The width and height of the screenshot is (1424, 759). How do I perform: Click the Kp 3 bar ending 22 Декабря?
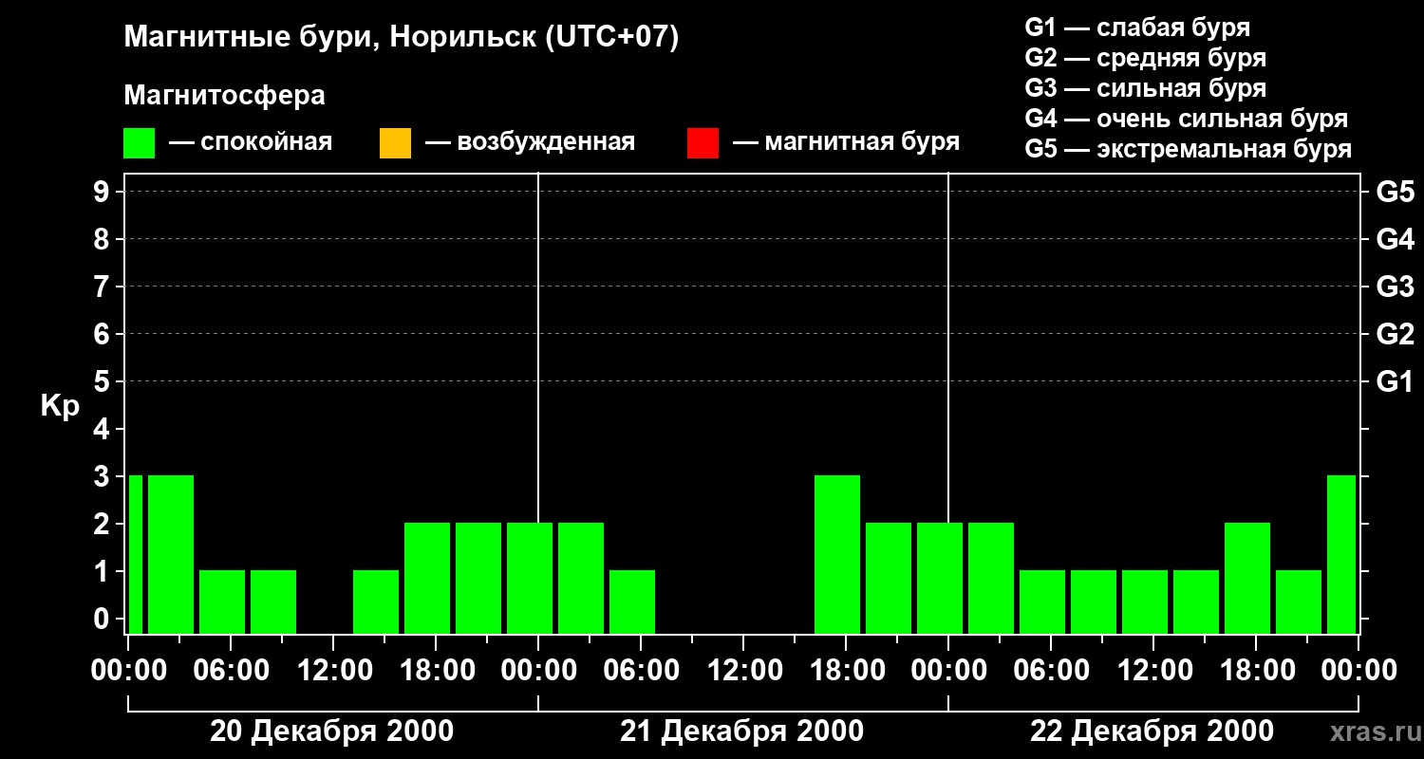pyautogui.click(x=1341, y=554)
